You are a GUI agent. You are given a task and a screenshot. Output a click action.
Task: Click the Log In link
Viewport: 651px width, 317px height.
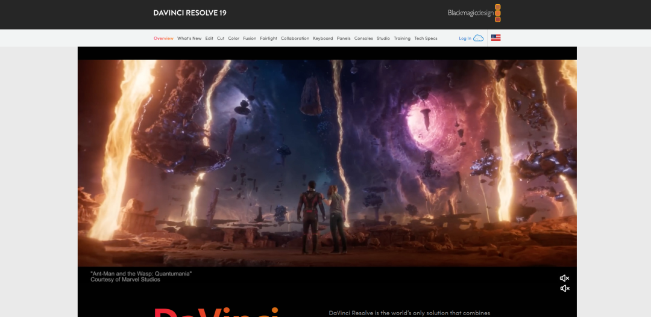point(465,38)
